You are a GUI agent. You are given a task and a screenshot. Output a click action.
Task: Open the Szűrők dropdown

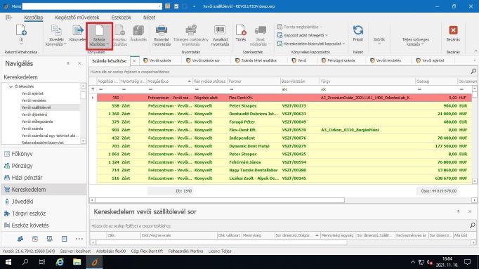pos(379,40)
